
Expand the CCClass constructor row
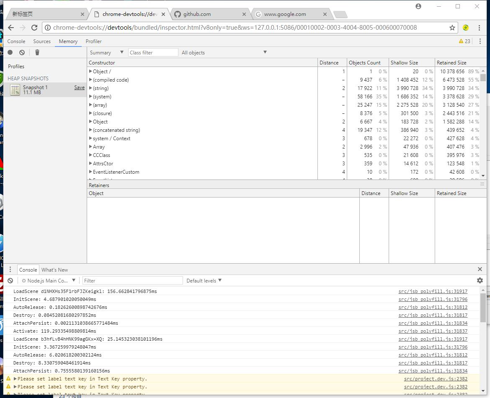pos(90,155)
